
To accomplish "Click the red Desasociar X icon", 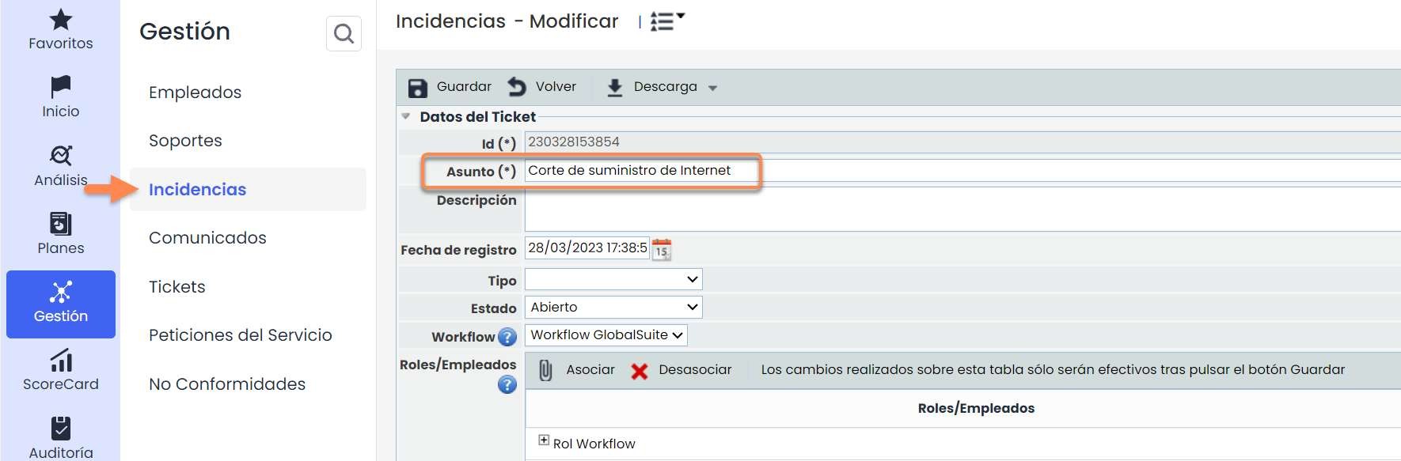I will (x=640, y=371).
